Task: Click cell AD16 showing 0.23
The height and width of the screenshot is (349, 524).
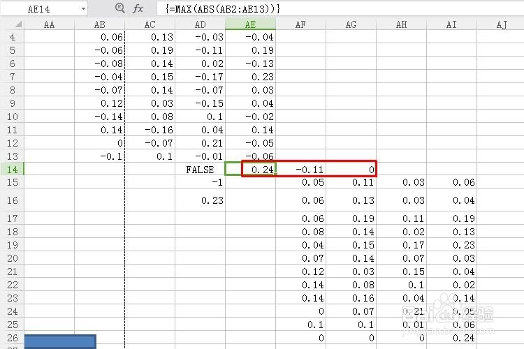Action: 201,200
